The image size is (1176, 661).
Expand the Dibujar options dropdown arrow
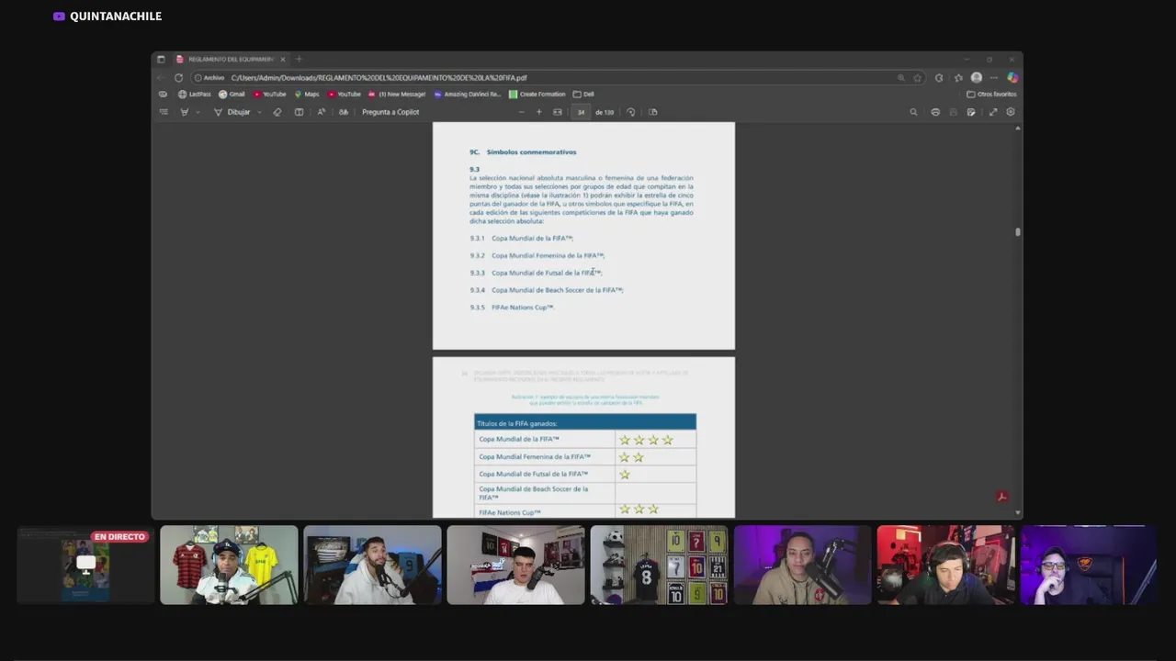pyautogui.click(x=259, y=112)
